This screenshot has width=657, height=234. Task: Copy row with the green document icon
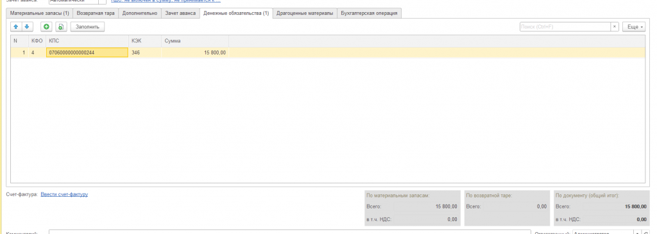(x=61, y=27)
